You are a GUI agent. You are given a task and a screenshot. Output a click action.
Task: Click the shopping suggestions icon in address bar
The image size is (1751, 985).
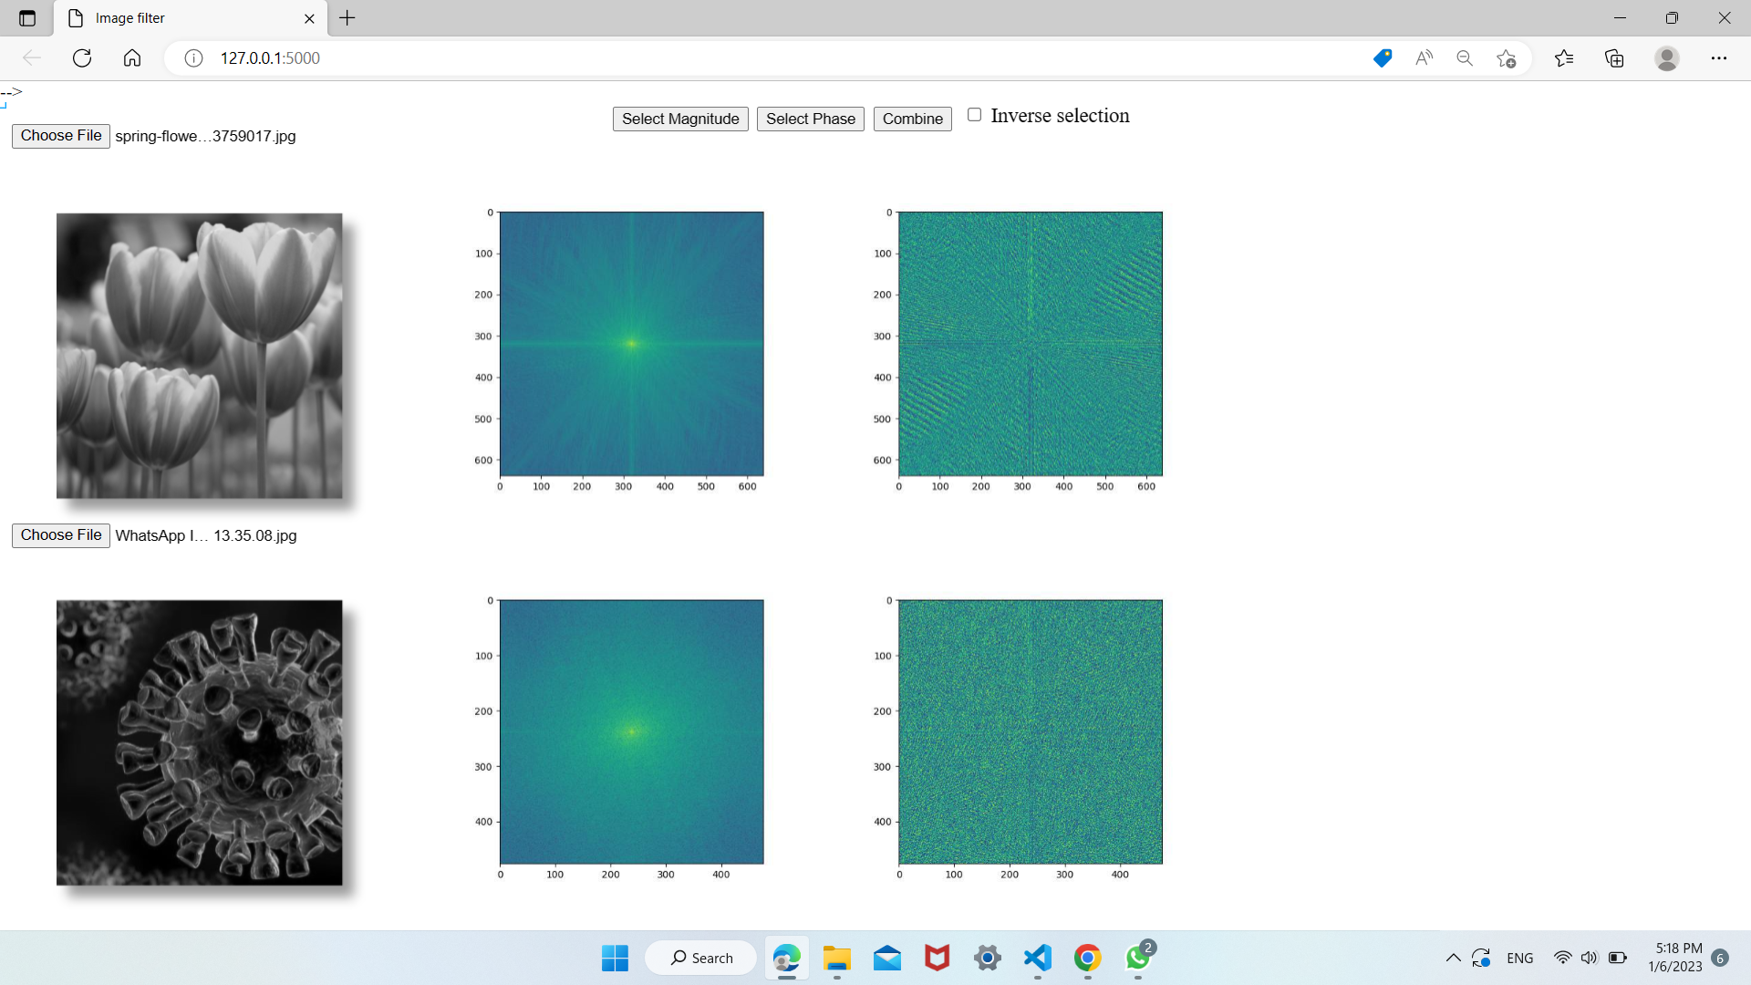[1382, 57]
